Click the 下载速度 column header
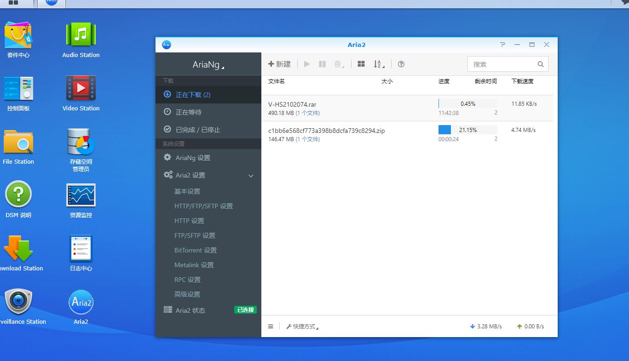Image resolution: width=629 pixels, height=361 pixels. point(522,81)
